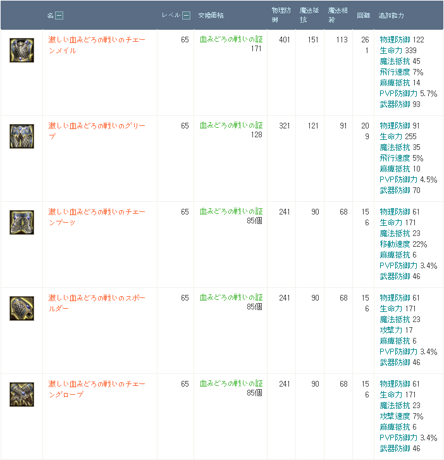The width and height of the screenshot is (444, 460).
Task: Click 飛行速度 5% bonus text
Action: (402, 158)
